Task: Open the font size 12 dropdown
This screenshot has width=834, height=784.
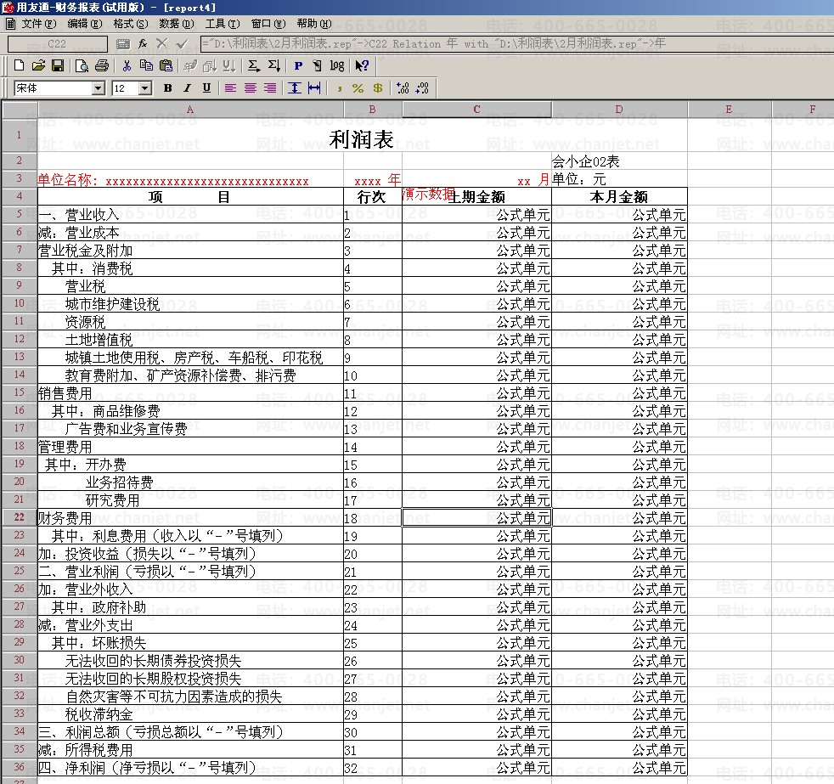Action: (145, 88)
